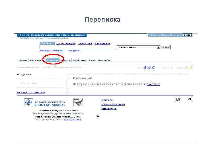This screenshot has height=154, width=205.
Task: Click the decrease font size icon
Action: coord(153,68)
